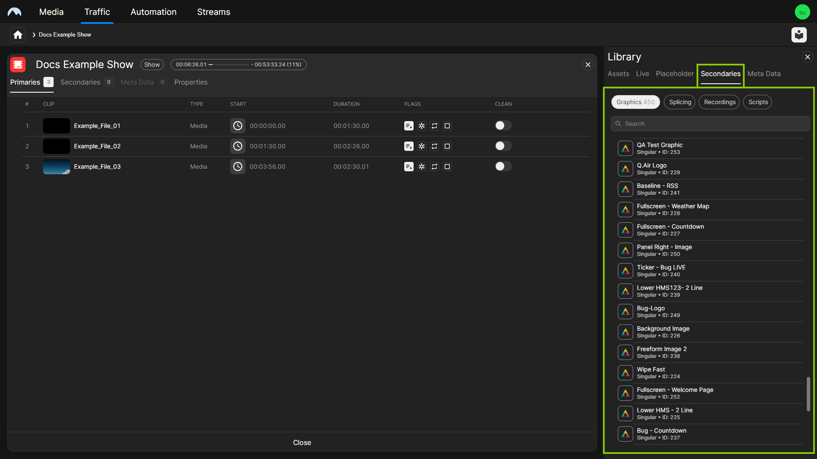817x459 pixels.
Task: Click the subtitle/caption flag icon on row 1
Action: coord(408,125)
